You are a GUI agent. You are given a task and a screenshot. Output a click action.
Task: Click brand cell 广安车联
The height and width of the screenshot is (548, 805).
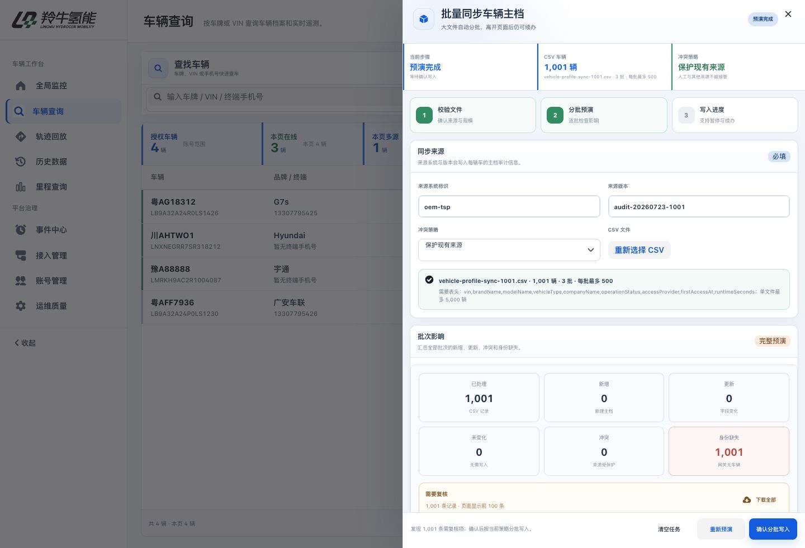[x=289, y=303]
